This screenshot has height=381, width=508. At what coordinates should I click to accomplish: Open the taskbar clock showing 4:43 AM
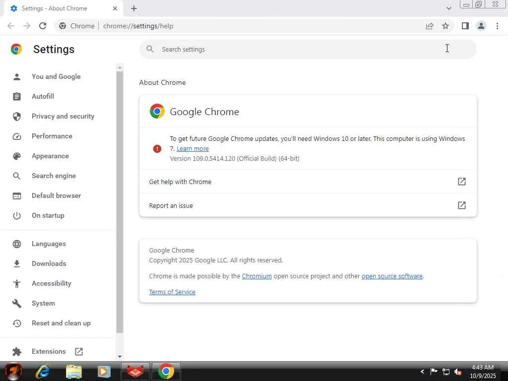(483, 372)
